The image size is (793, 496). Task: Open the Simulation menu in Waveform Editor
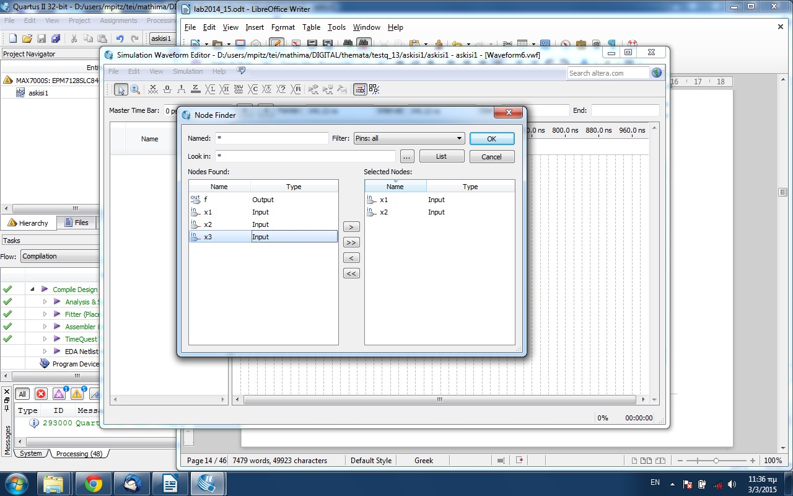coord(188,71)
